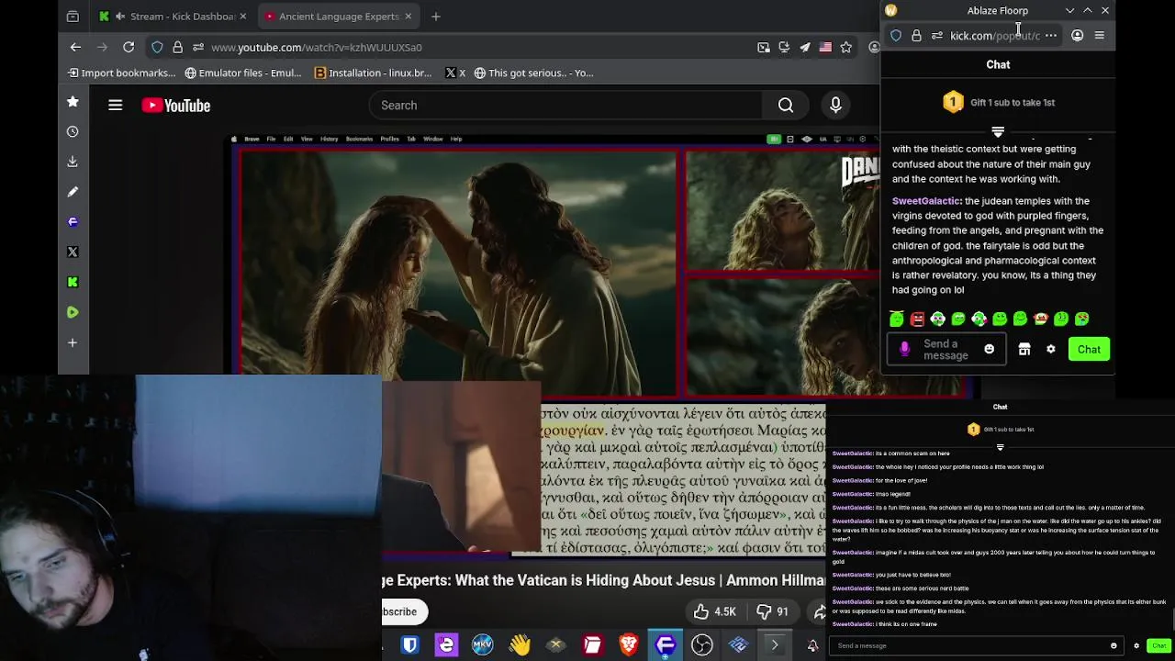1175x661 pixels.
Task: Click the Subscribe button under the video
Action: (x=400, y=611)
